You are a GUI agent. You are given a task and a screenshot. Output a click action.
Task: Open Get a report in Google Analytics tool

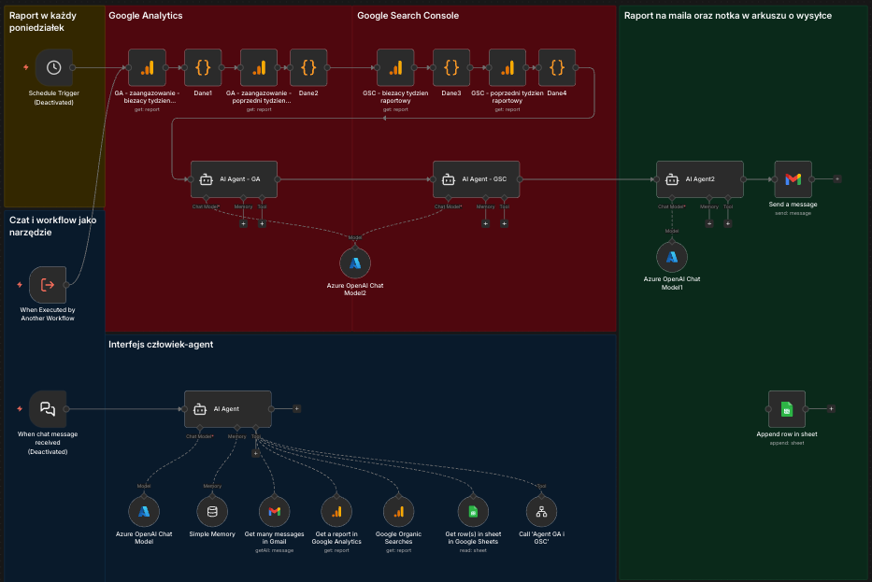[x=336, y=511]
